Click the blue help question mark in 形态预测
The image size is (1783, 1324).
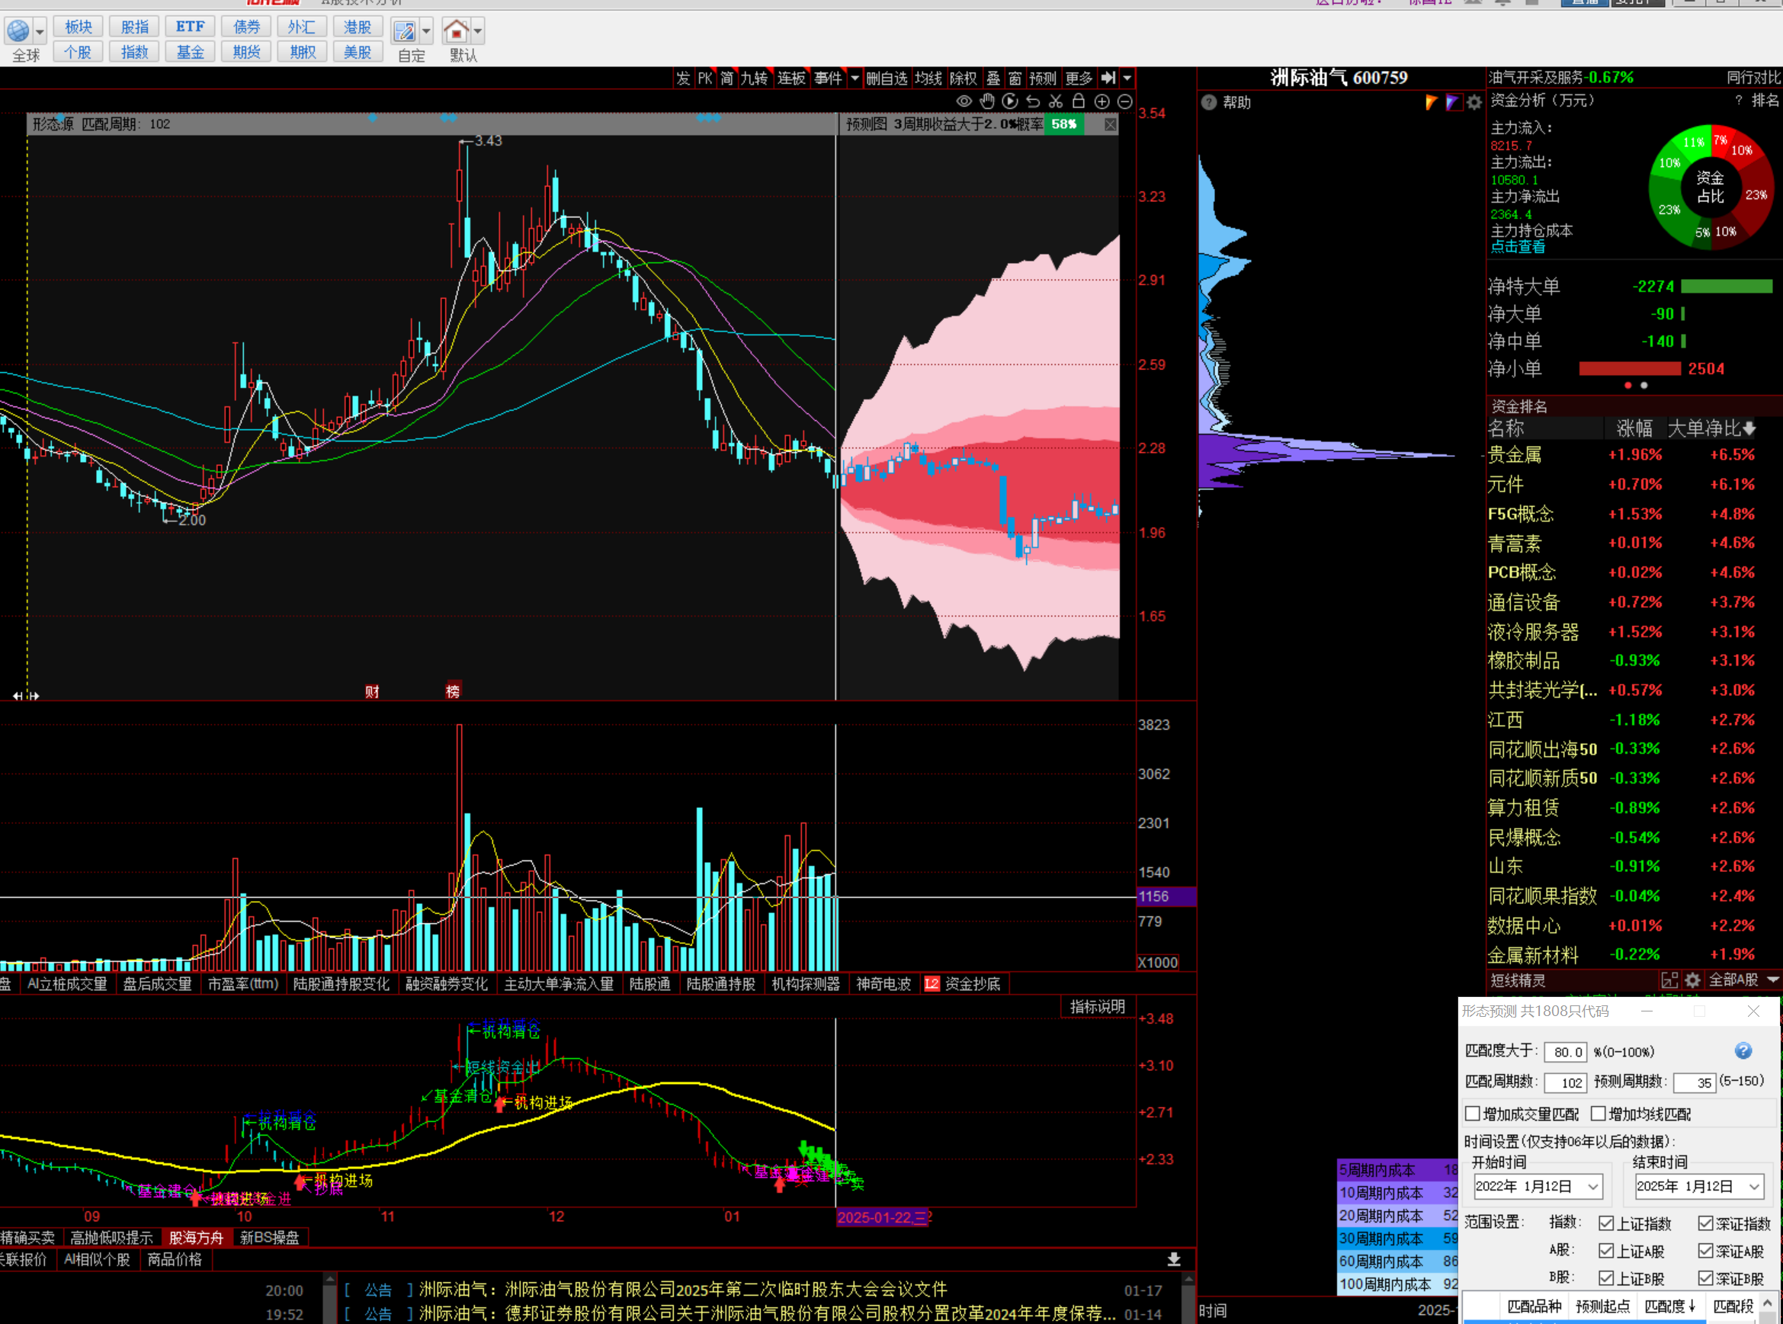point(1743,1050)
